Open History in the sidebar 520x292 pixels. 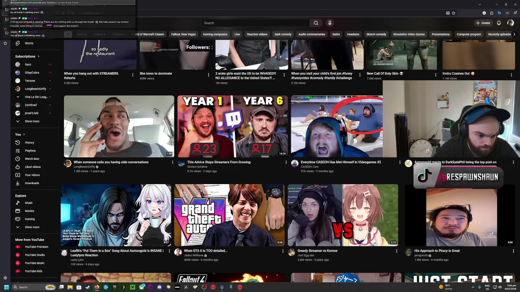point(28,142)
